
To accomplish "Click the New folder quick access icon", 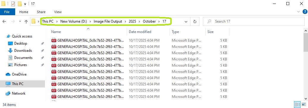I will coord(20,4).
